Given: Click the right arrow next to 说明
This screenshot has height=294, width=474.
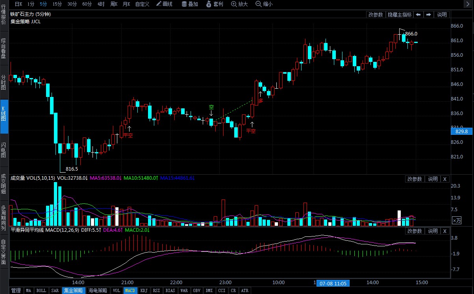Looking at the screenshot, I should tap(429, 15).
